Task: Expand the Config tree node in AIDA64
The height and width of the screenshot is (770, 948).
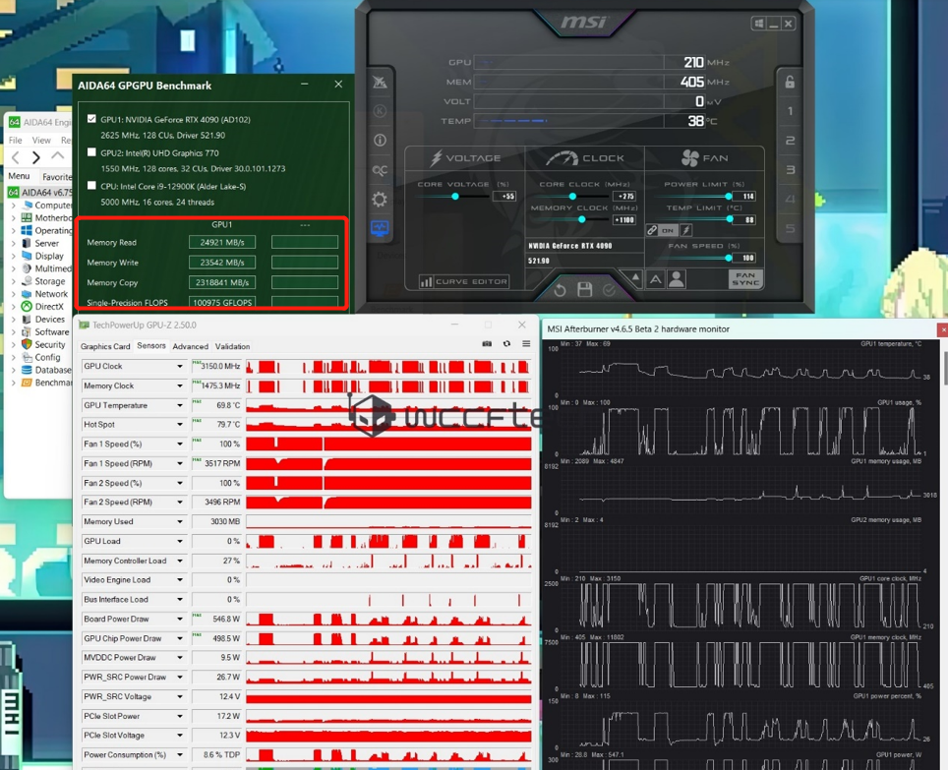Action: click(x=14, y=358)
